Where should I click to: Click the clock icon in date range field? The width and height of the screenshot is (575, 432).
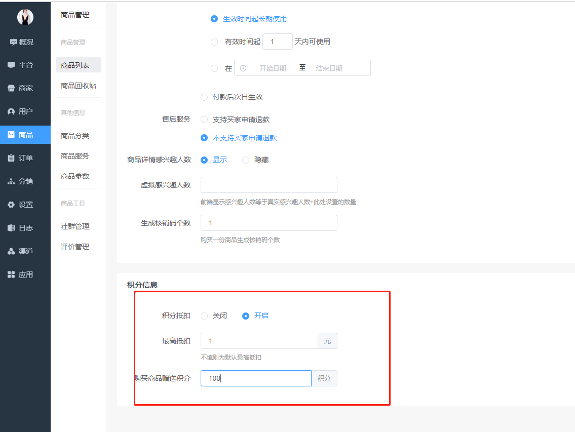[x=243, y=68]
